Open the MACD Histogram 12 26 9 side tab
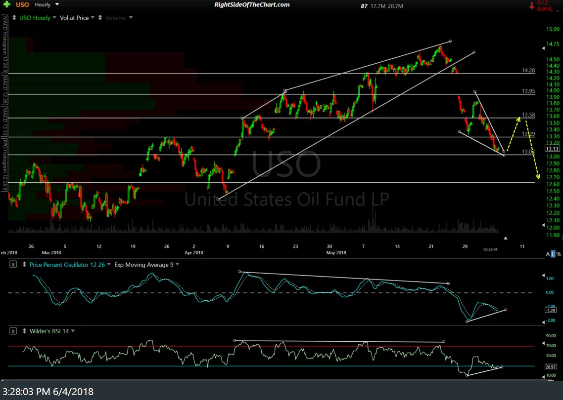563x400 pixels. click(x=4, y=44)
